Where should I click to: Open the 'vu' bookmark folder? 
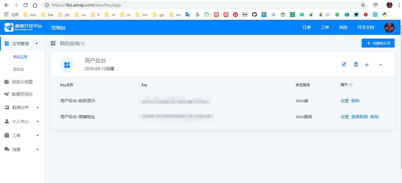[80, 15]
